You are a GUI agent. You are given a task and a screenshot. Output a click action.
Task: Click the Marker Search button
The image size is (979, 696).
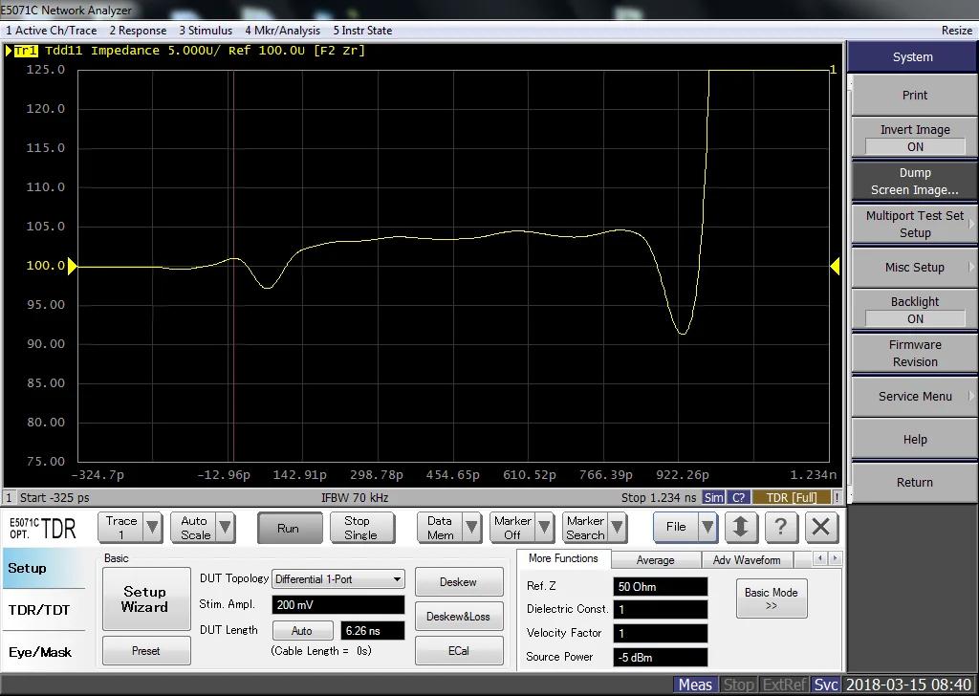pos(585,528)
